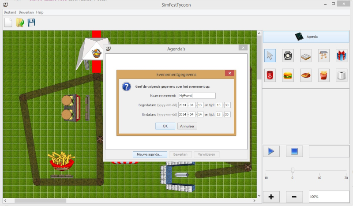
Task: Click the Annuleer button
Action: pos(188,126)
